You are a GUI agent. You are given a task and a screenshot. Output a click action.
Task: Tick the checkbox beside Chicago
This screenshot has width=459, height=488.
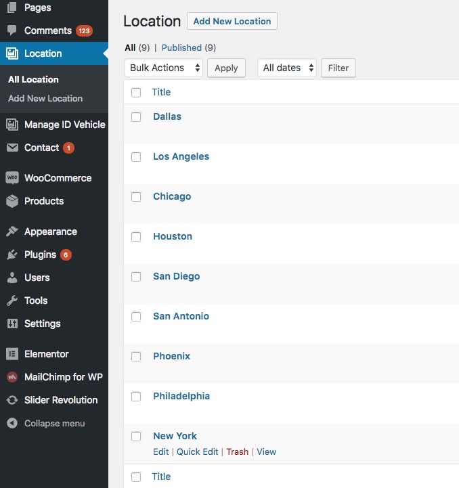click(136, 196)
